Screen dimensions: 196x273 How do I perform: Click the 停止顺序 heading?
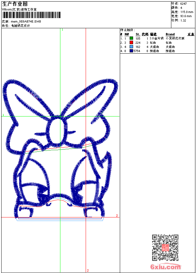128,30
